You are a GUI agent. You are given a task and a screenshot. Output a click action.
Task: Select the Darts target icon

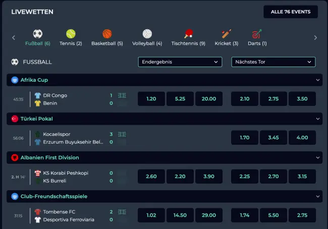pos(257,34)
